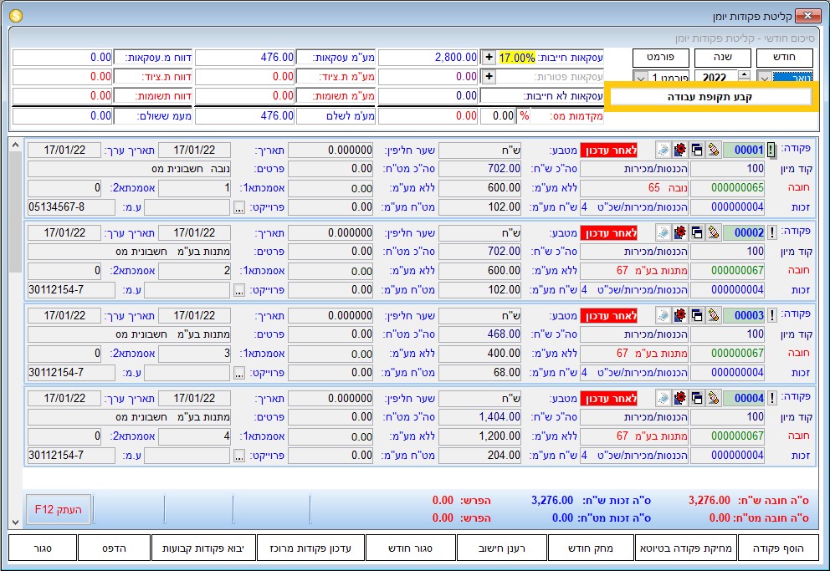830x571 pixels.
Task: Click the exclamation mark icon beside entry 00002
Action: tap(771, 232)
